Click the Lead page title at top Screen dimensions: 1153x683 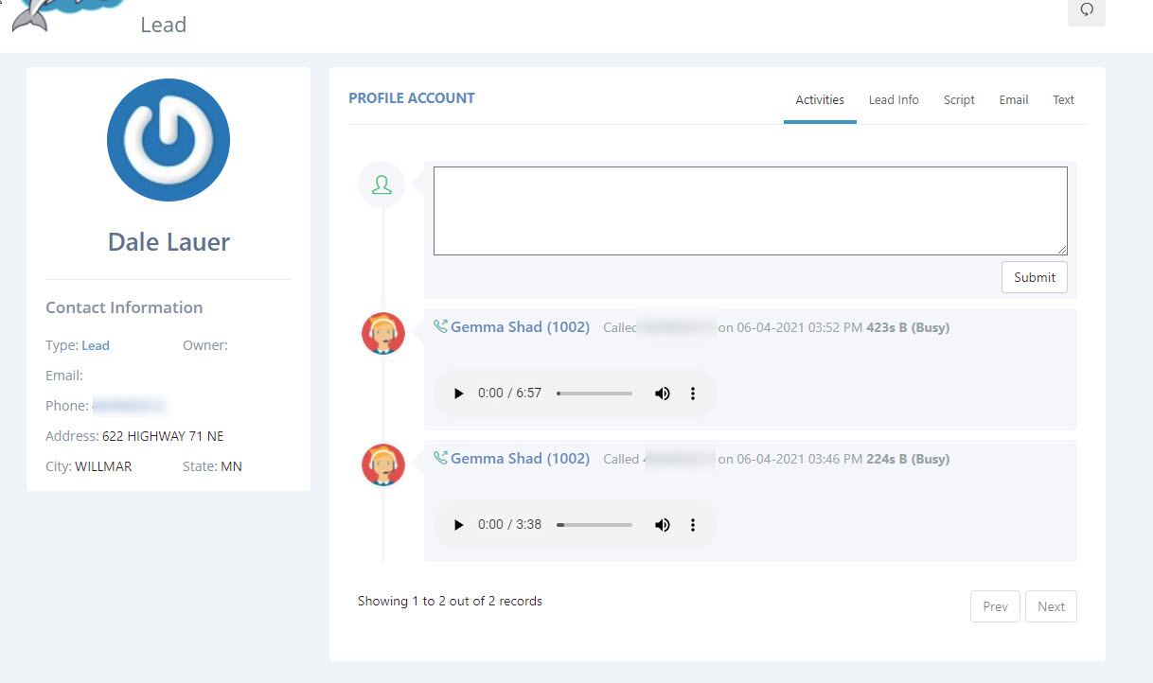163,25
